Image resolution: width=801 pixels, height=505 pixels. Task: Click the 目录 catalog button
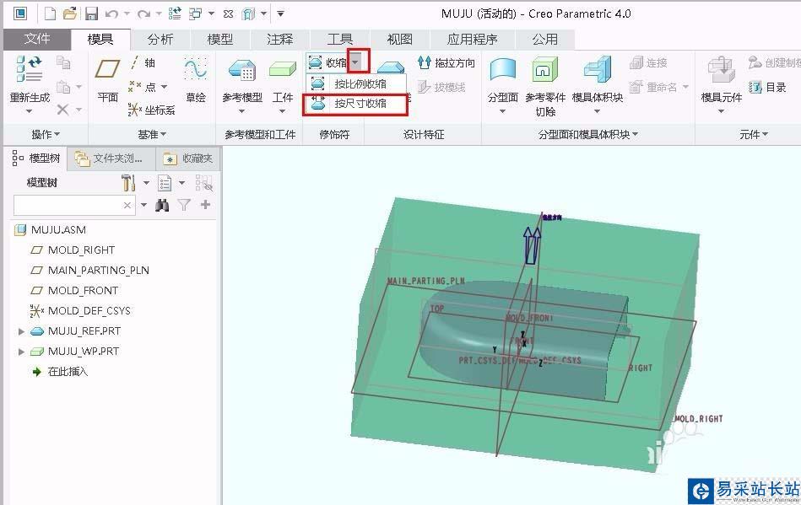tap(767, 87)
